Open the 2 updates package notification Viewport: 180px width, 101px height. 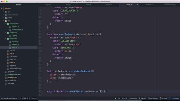click(174, 98)
